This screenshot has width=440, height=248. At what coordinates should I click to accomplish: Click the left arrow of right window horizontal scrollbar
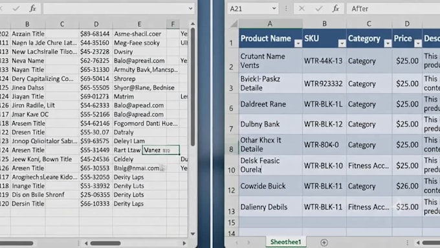tap(418, 243)
